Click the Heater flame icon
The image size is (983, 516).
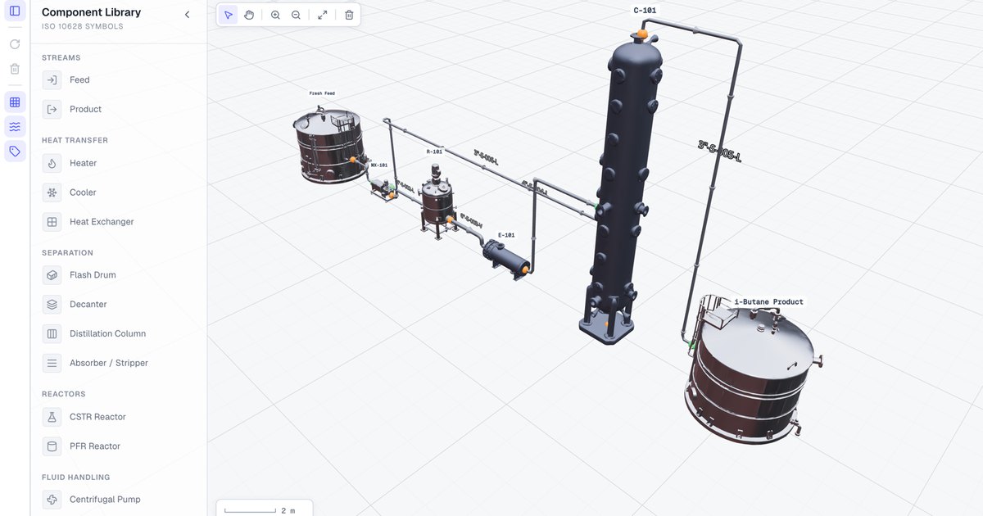coord(52,163)
